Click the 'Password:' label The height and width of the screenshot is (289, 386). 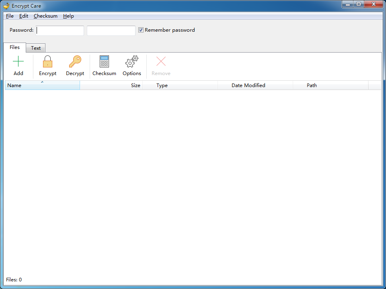point(21,30)
